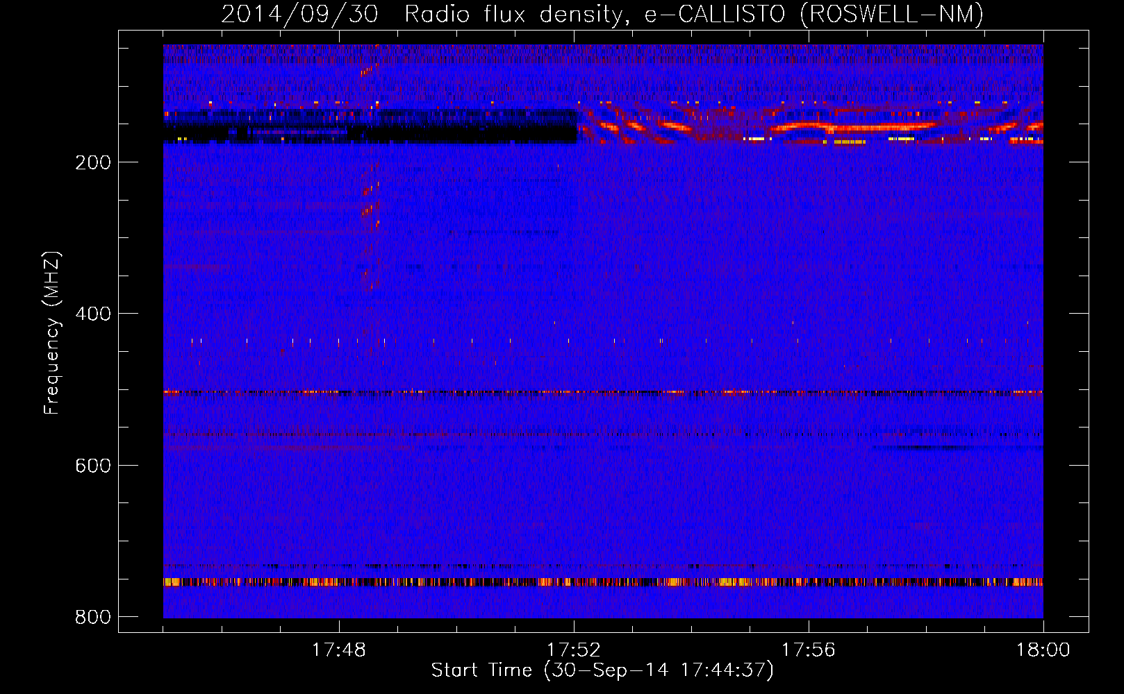Viewport: 1124px width, 694px height.
Task: Click the bright orange-yellow band near 750 MHz
Action: (603, 582)
